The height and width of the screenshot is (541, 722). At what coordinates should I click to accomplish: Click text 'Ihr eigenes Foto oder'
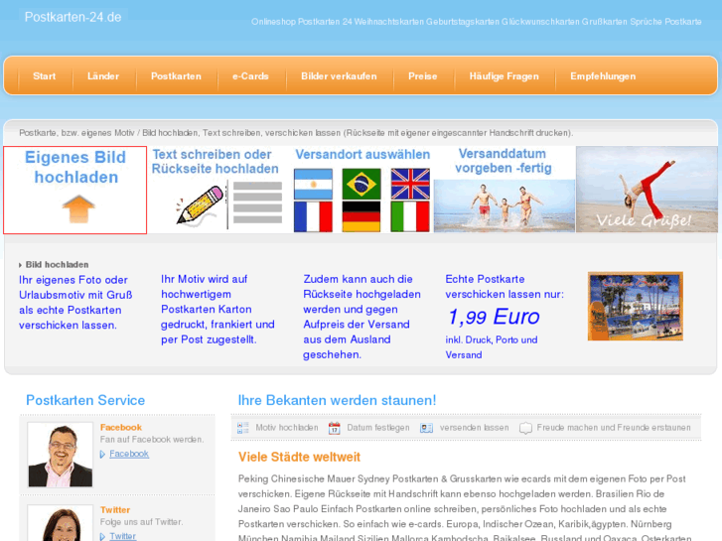point(73,280)
